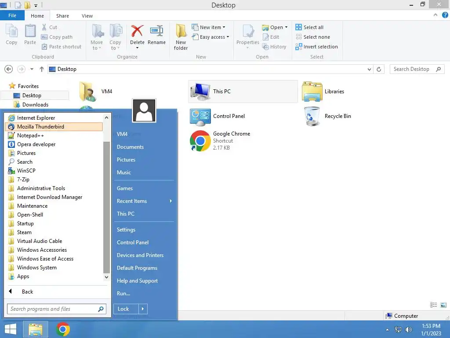Click the History icon in ribbon

coord(265,47)
